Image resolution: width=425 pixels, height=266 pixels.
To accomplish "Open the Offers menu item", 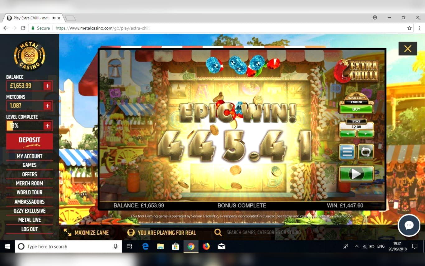I will click(30, 174).
